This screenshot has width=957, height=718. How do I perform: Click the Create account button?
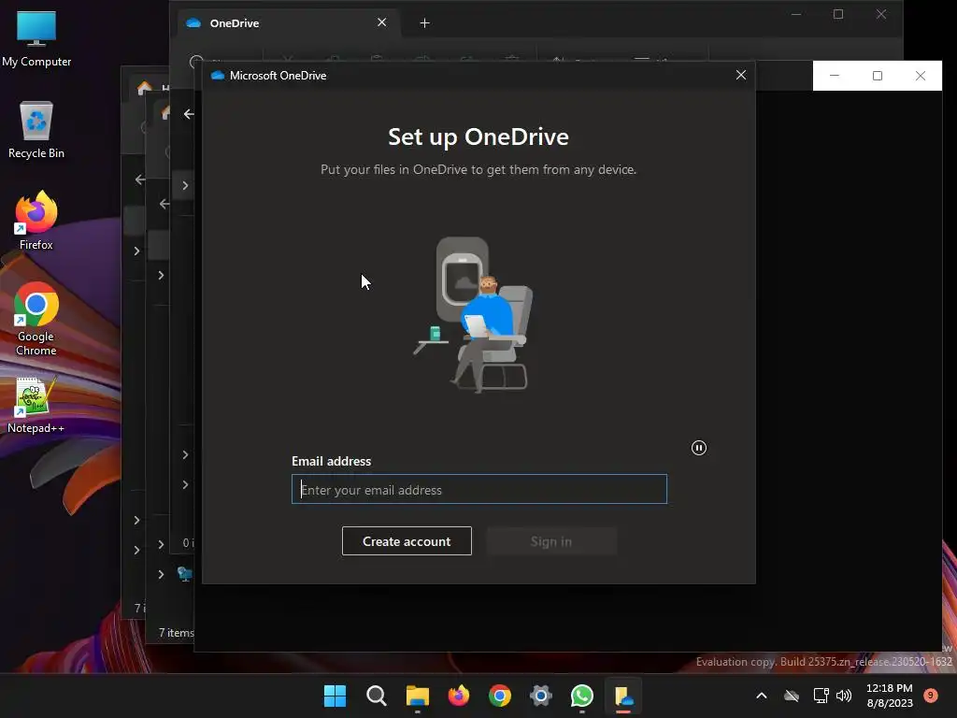(407, 541)
